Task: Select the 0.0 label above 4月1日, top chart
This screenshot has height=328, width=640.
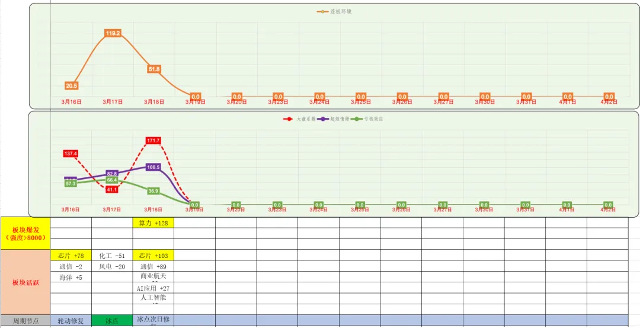Action: click(x=567, y=97)
